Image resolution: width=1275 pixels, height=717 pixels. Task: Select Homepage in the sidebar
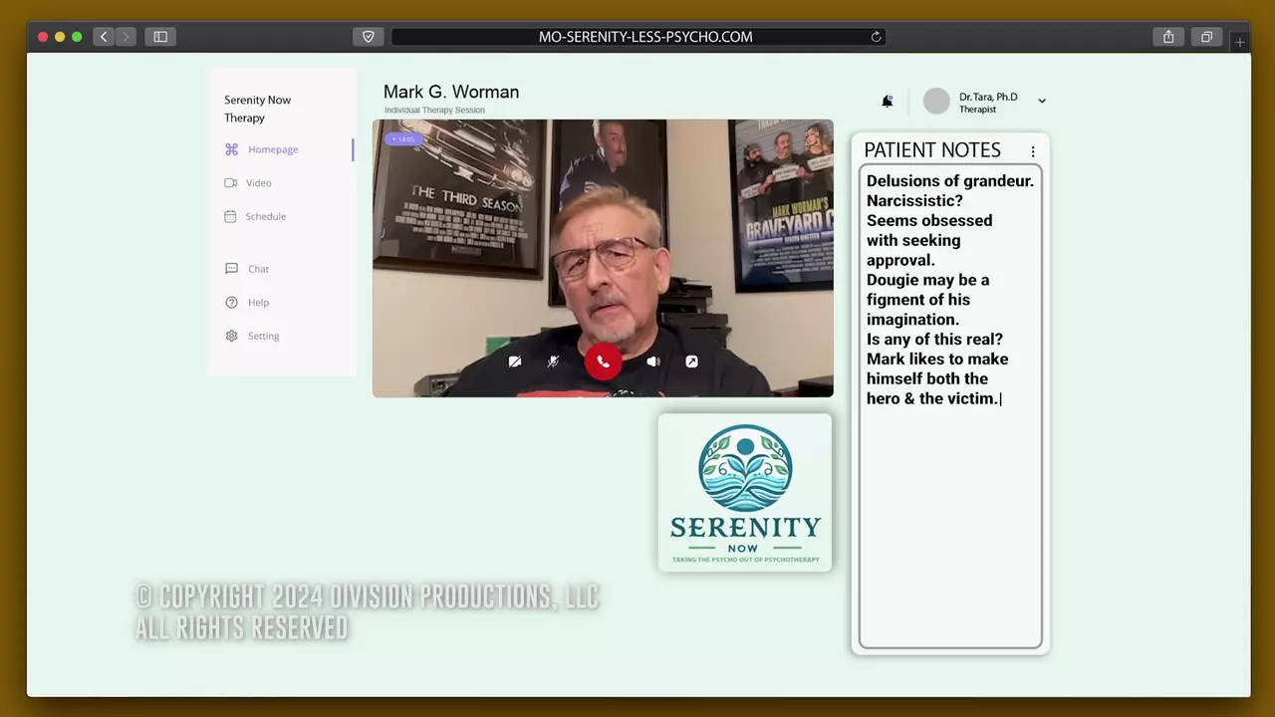pos(273,149)
